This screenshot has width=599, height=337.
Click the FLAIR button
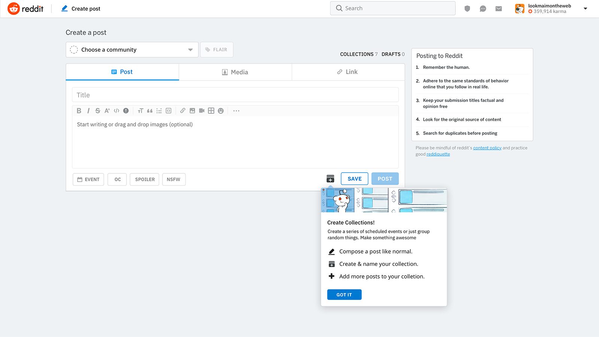click(217, 50)
